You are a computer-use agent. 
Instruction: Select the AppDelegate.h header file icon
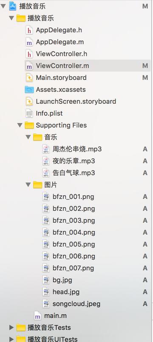[x=29, y=30]
